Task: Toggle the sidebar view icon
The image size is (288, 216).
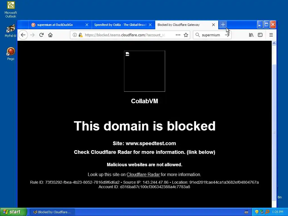Action: 260,35
